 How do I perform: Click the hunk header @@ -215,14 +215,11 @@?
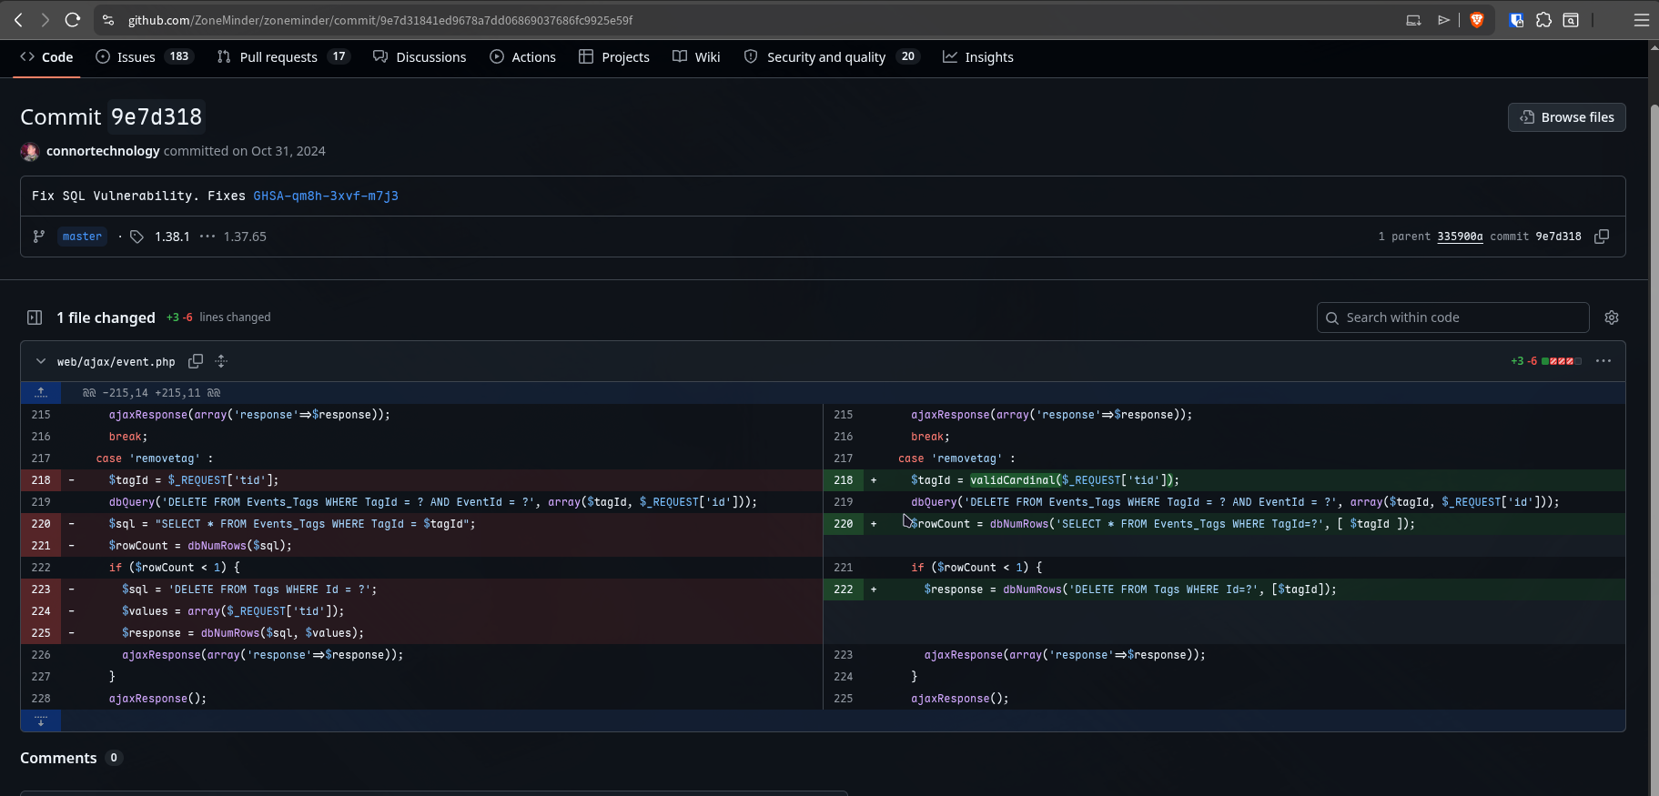point(151,393)
